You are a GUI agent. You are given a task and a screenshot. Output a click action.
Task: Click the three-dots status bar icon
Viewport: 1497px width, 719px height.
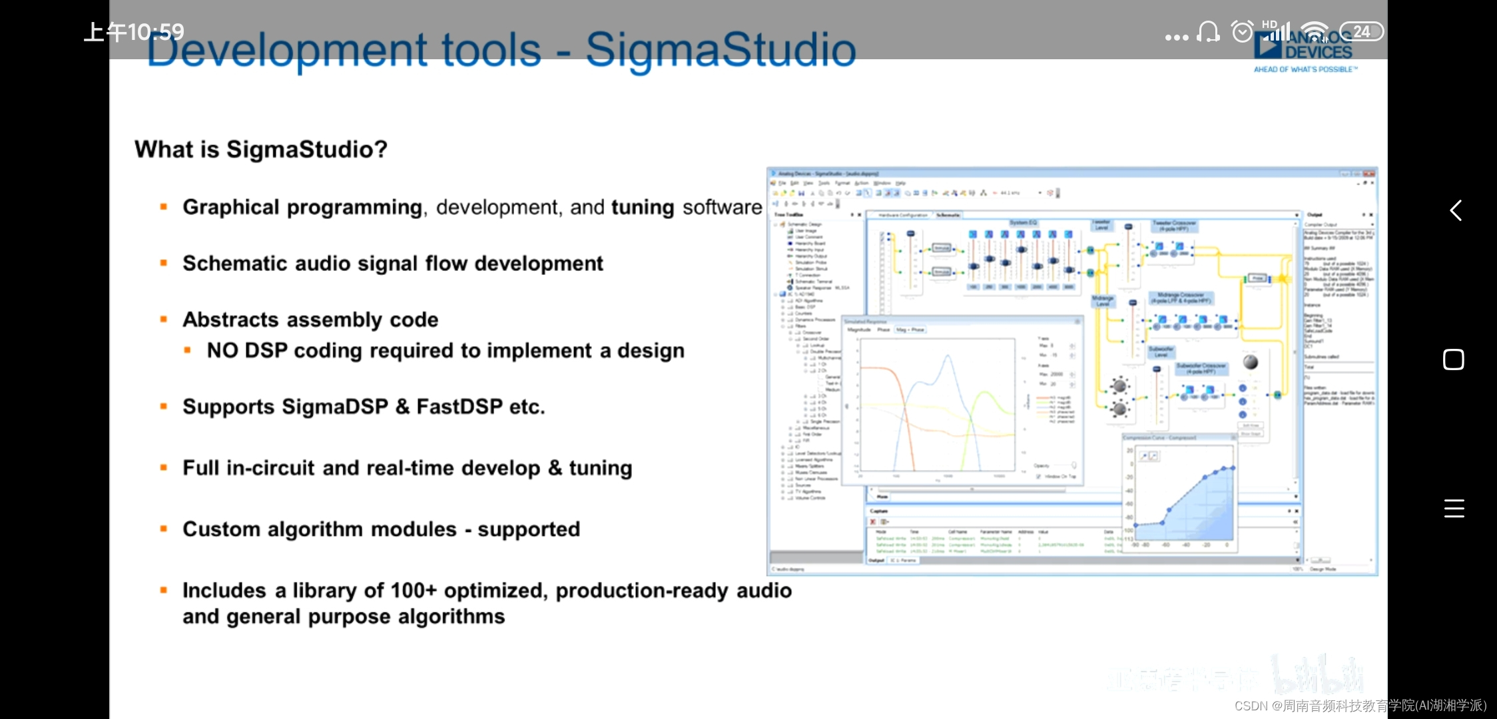(1177, 37)
